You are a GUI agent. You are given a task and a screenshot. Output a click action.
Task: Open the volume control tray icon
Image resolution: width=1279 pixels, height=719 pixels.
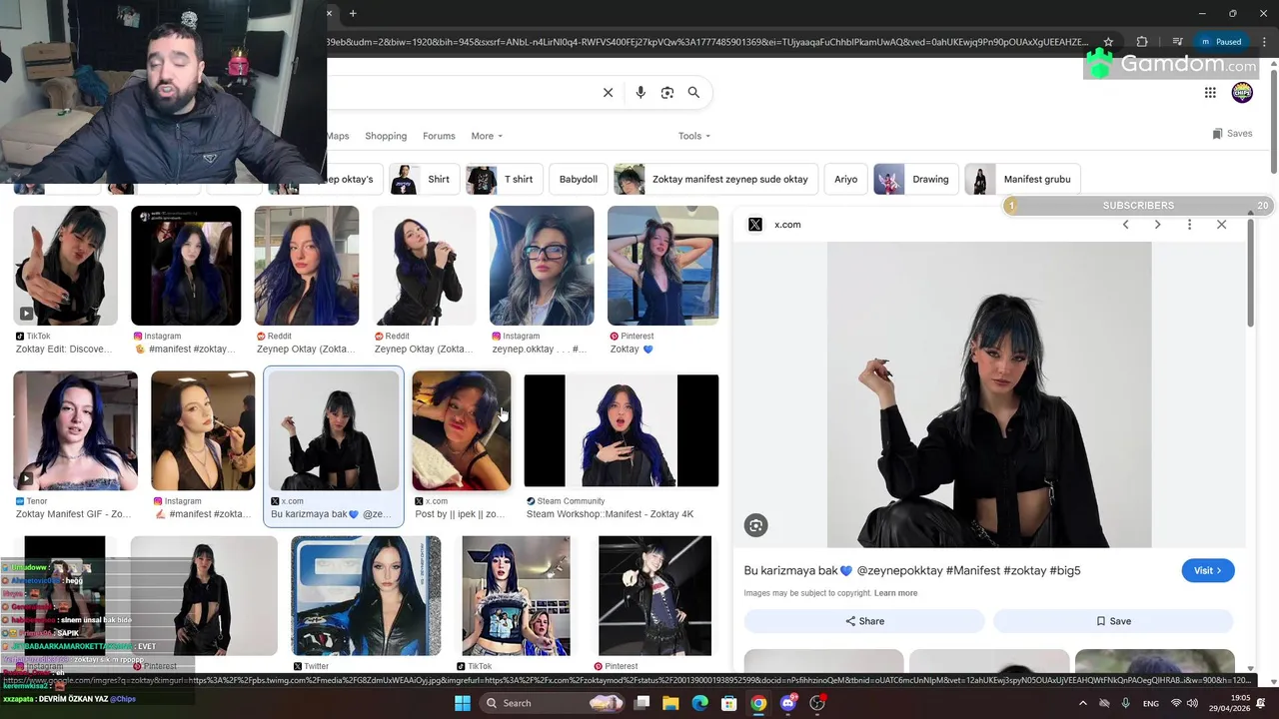(1194, 703)
